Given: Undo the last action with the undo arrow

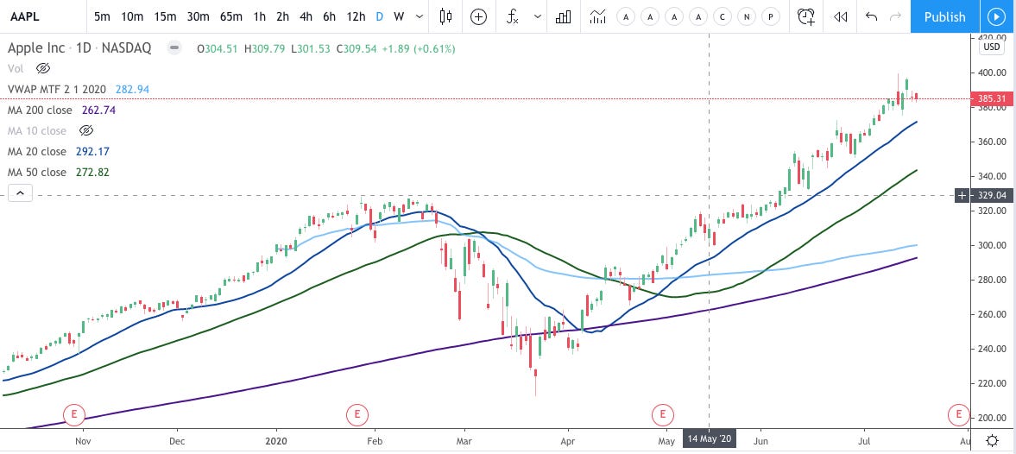Looking at the screenshot, I should (872, 17).
